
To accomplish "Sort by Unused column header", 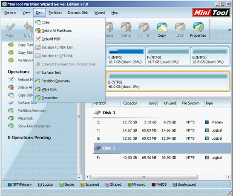I will pyautogui.click(x=167, y=103).
